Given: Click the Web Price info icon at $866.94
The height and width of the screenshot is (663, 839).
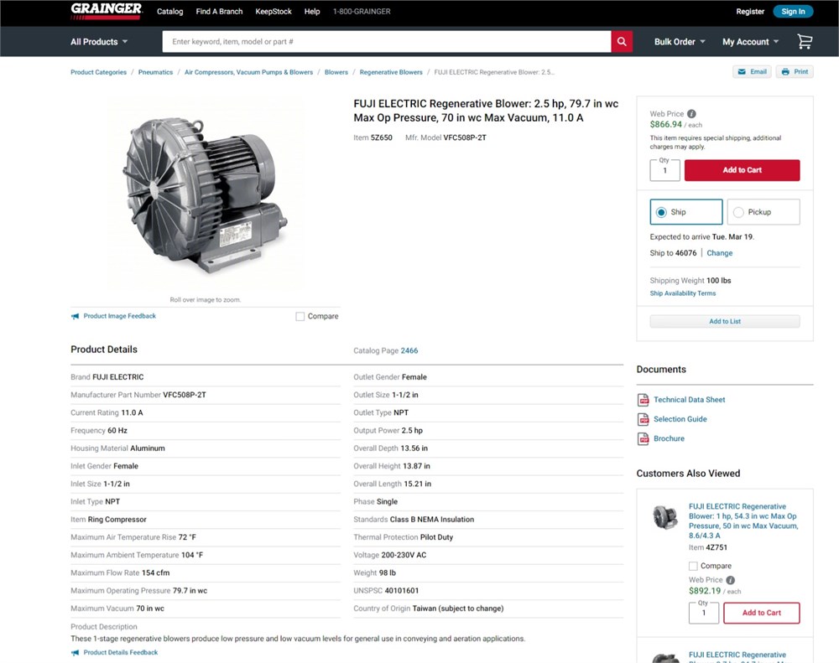Looking at the screenshot, I should 691,114.
